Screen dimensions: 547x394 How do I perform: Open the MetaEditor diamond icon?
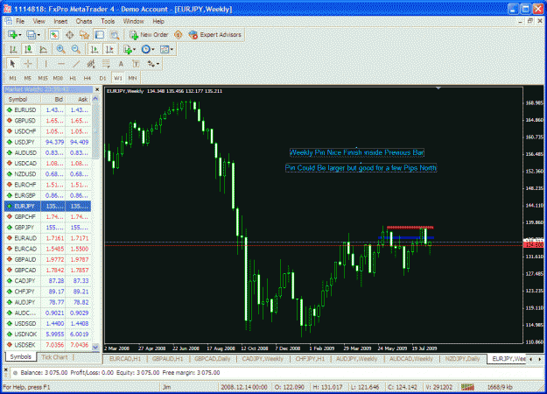(x=179, y=35)
